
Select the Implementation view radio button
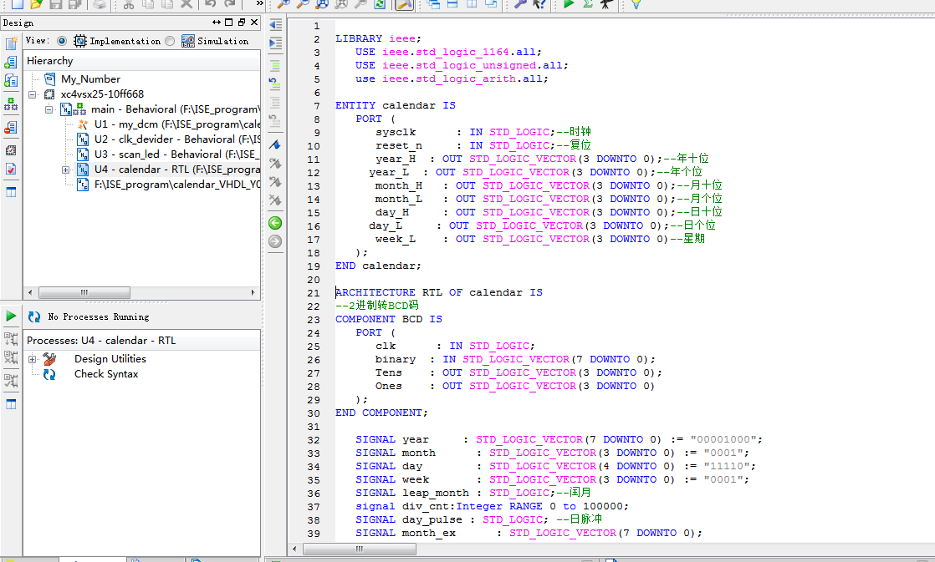[x=61, y=41]
